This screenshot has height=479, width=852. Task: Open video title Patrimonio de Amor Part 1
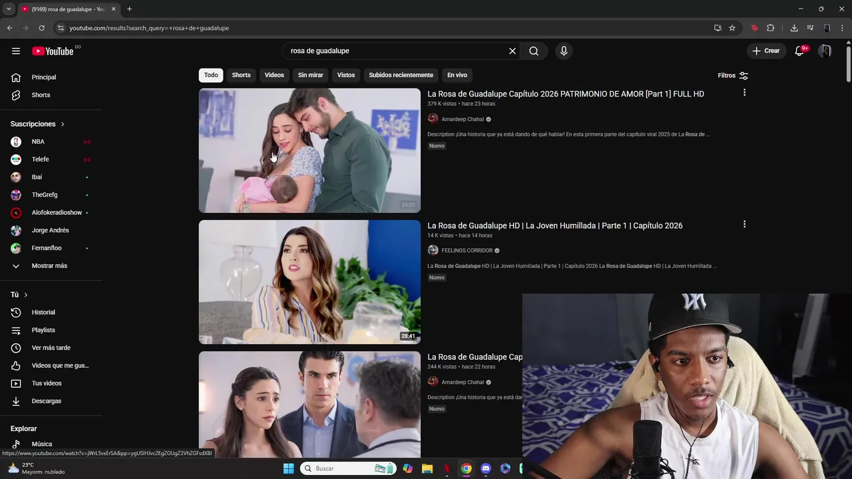pyautogui.click(x=566, y=94)
